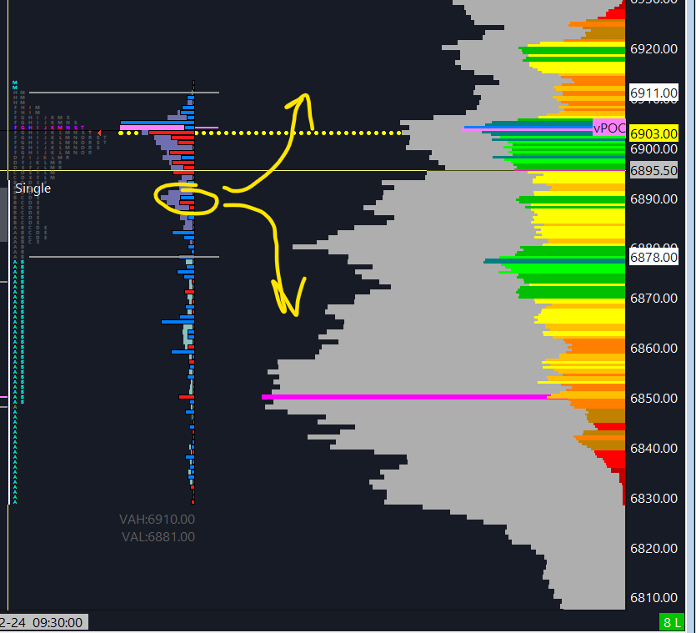Click the VAL:6881.00 value area text
The height and width of the screenshot is (633, 696).
click(x=158, y=536)
